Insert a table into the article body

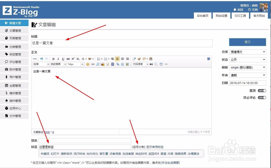160,64
